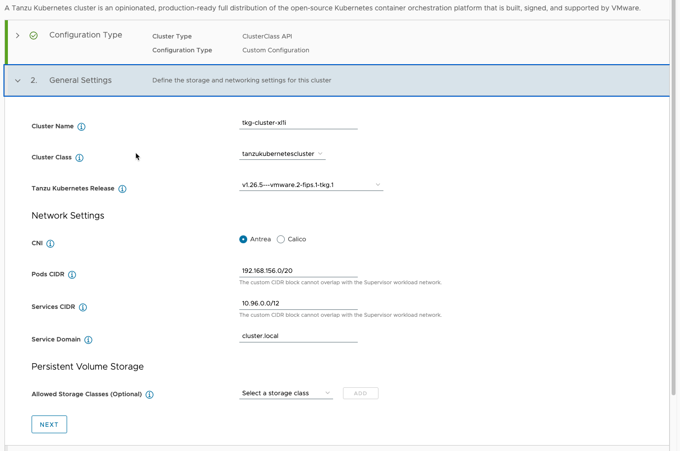Viewport: 680px width, 451px height.
Task: Click the Configuration Type step title
Action: click(x=86, y=35)
